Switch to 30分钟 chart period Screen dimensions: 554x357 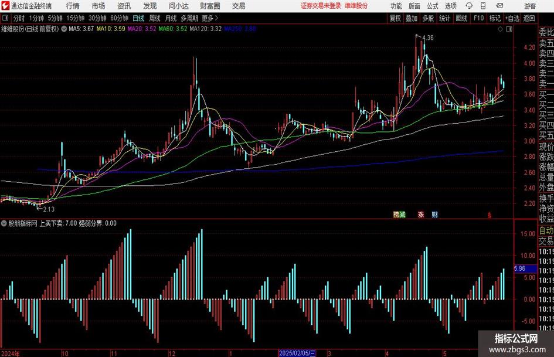tap(97, 18)
